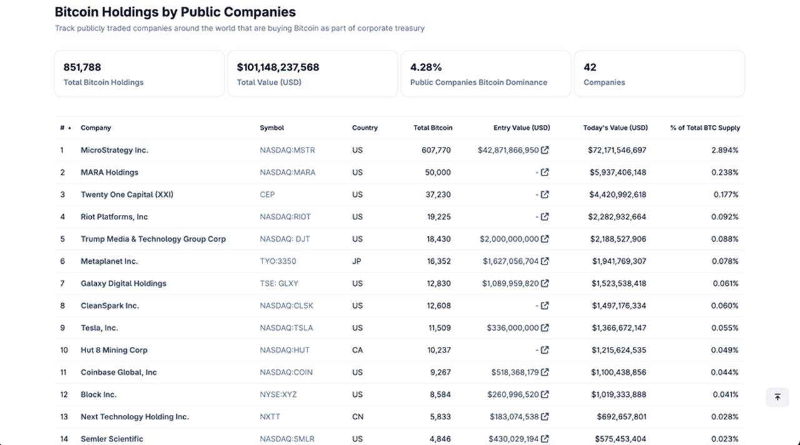Screen dimensions: 800x445
Task: Select Trump Media & Technology Group Corp
Action: [153, 239]
